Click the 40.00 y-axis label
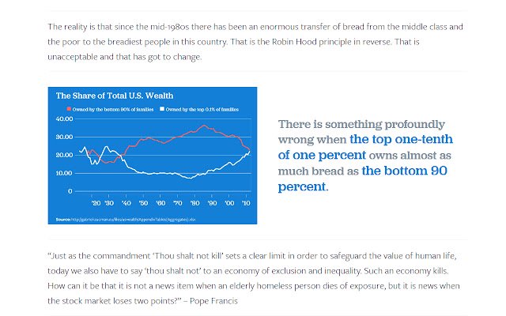The width and height of the screenshot is (506, 316). tap(64, 118)
